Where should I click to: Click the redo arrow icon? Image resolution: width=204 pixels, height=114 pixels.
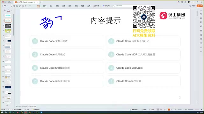30,6
